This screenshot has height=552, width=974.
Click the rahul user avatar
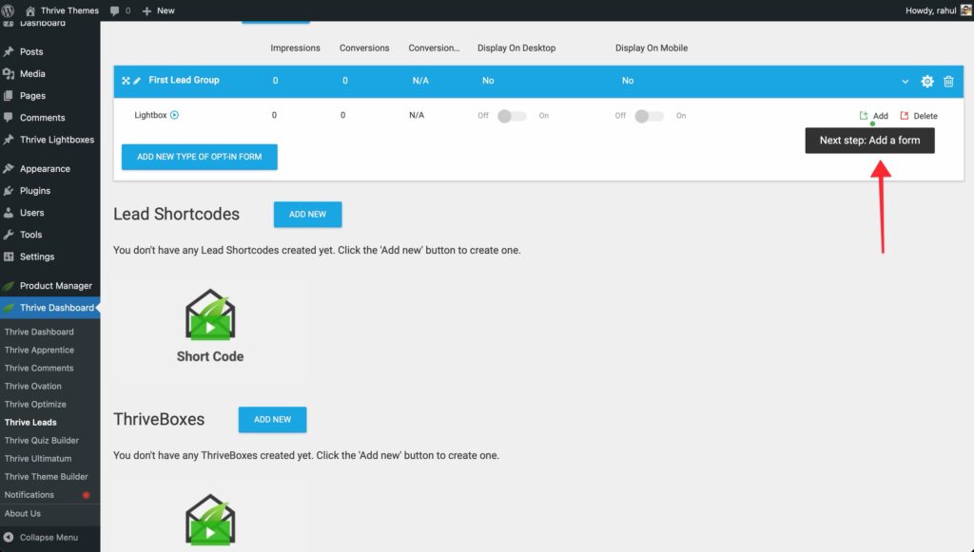tap(965, 10)
